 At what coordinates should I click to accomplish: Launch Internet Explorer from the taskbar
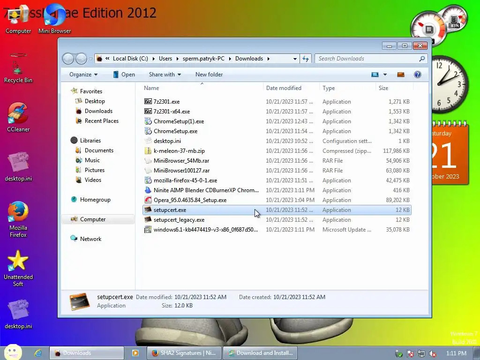(x=38, y=353)
